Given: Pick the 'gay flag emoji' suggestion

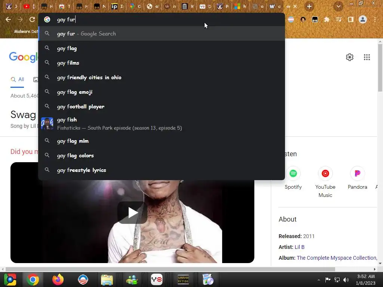Looking at the screenshot, I should tap(162, 92).
